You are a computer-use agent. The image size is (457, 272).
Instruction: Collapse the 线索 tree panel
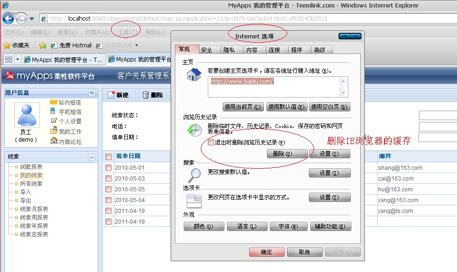(91, 157)
